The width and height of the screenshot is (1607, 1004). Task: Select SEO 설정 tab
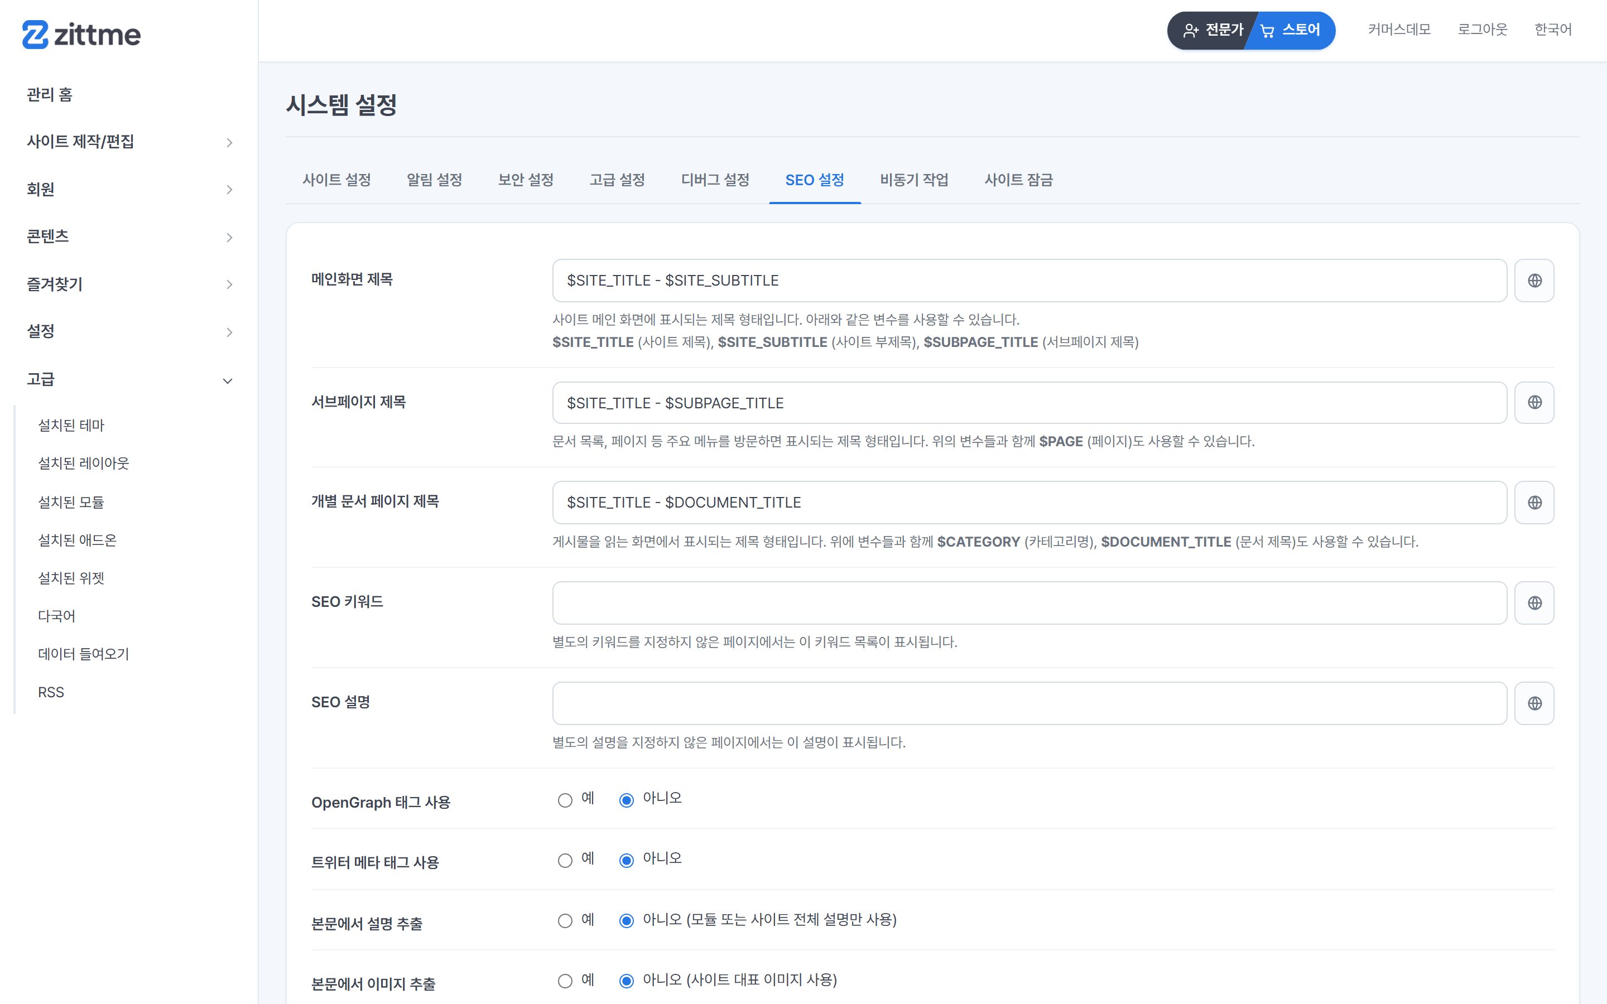point(815,180)
